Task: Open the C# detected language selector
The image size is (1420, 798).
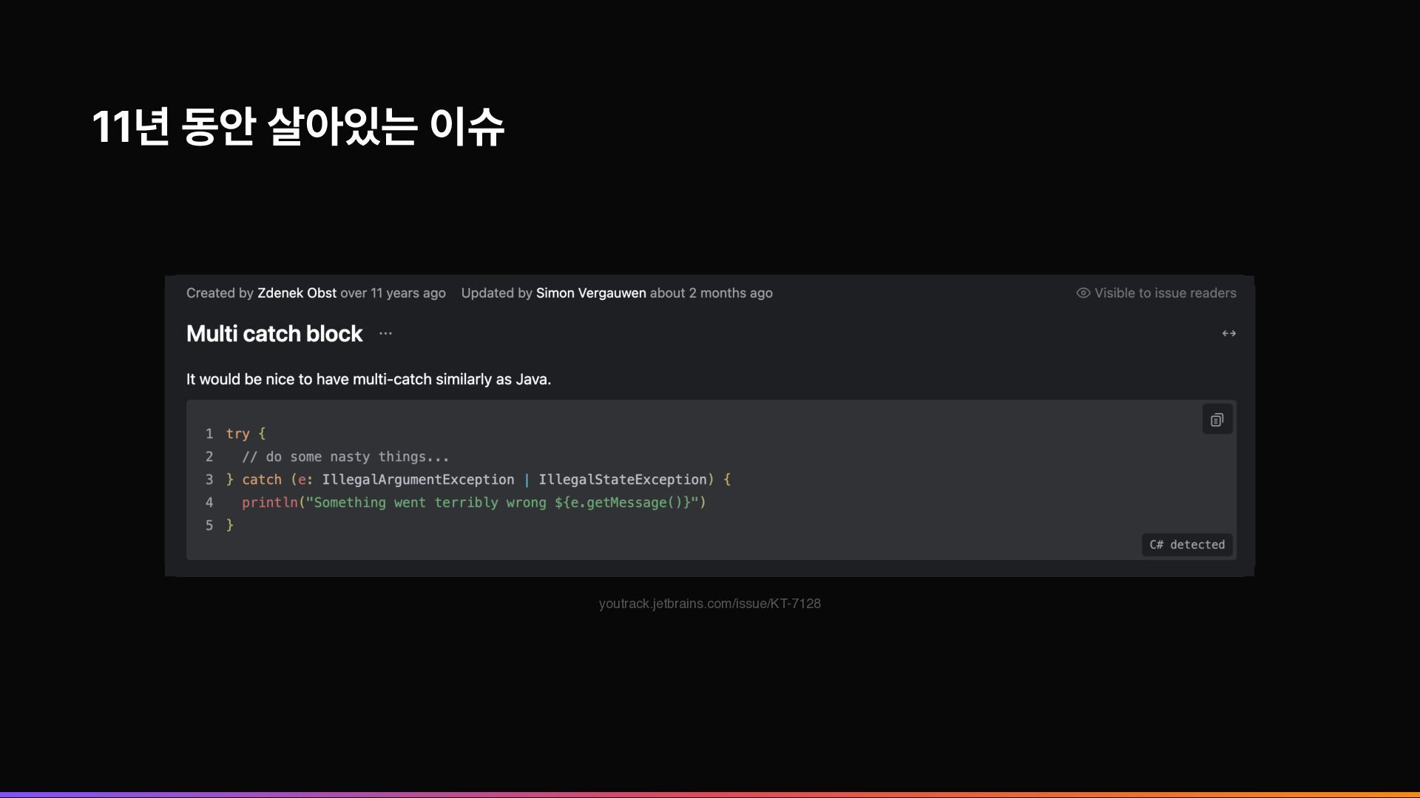Action: 1186,545
